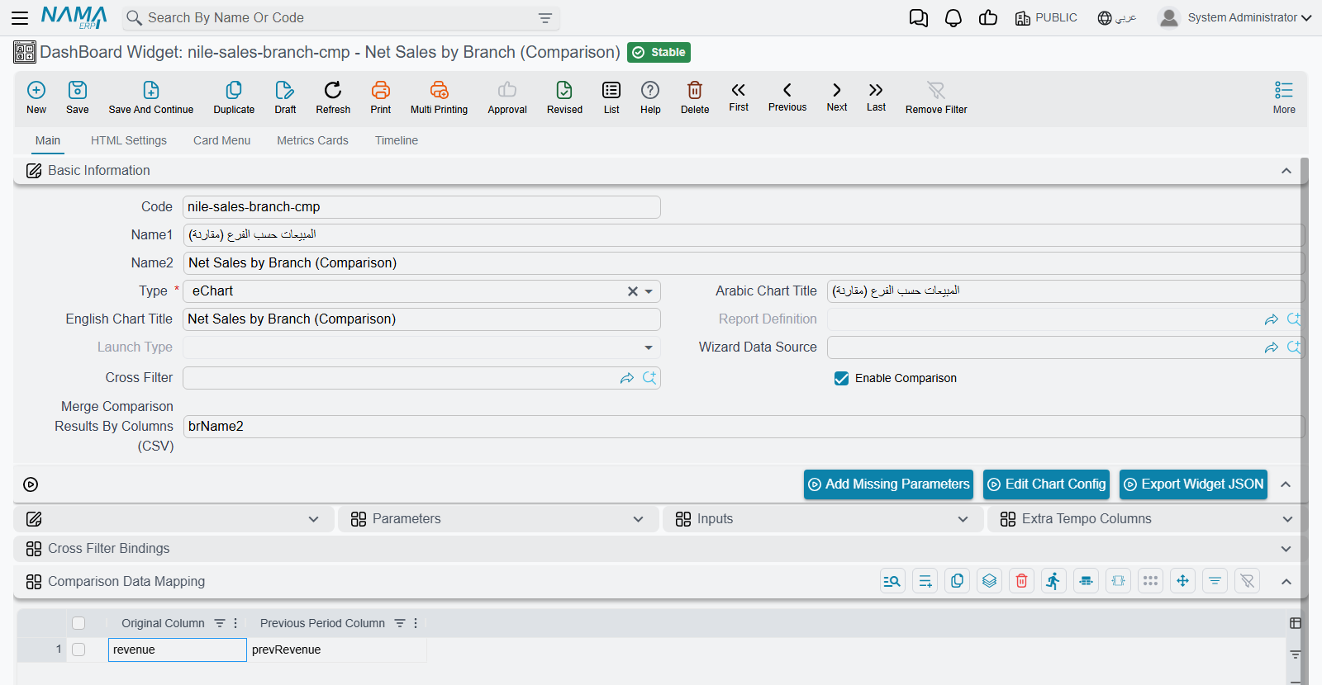This screenshot has height=685, width=1322.
Task: Clear the eChart Type value
Action: point(632,291)
